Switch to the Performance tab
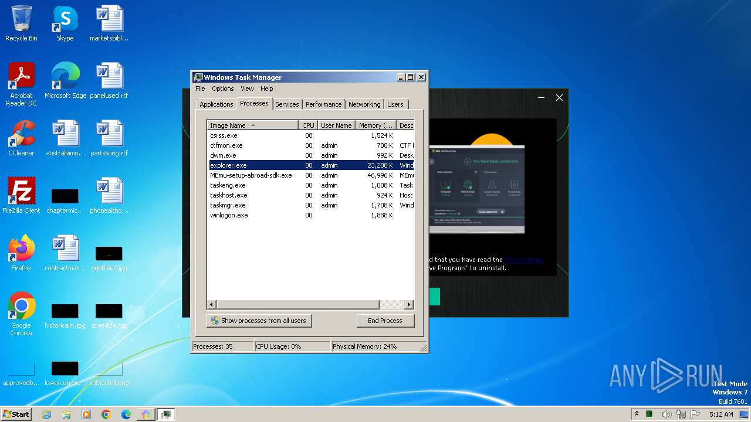This screenshot has height=422, width=751. 323,104
